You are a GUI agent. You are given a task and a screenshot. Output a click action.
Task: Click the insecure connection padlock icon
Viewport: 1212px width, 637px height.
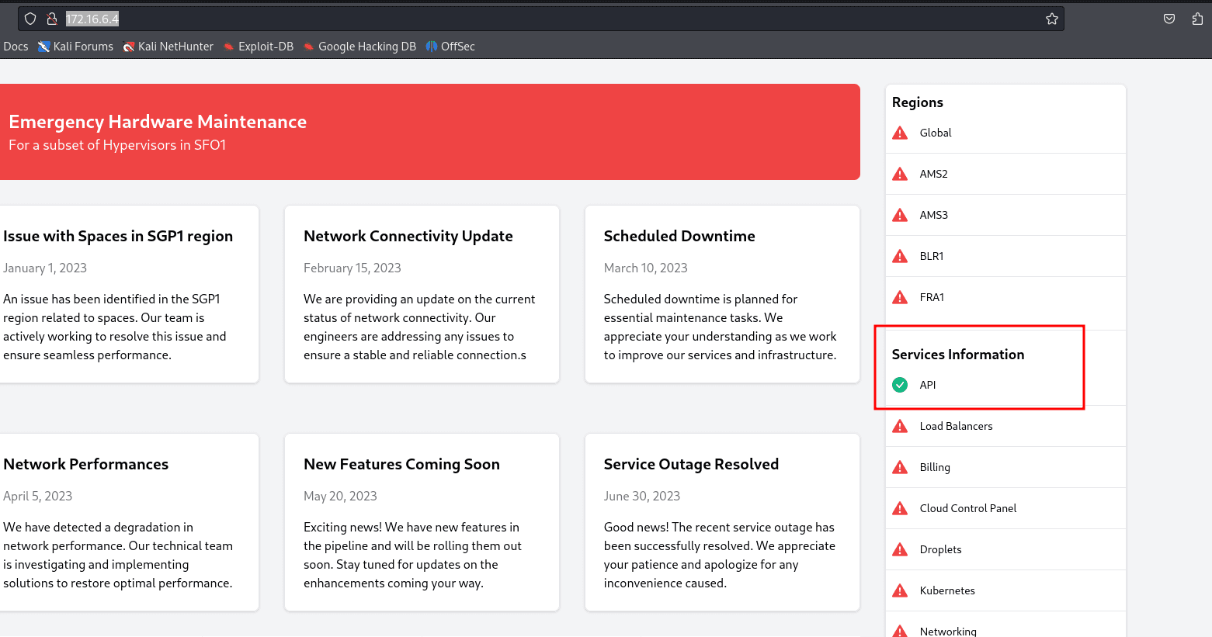point(52,19)
